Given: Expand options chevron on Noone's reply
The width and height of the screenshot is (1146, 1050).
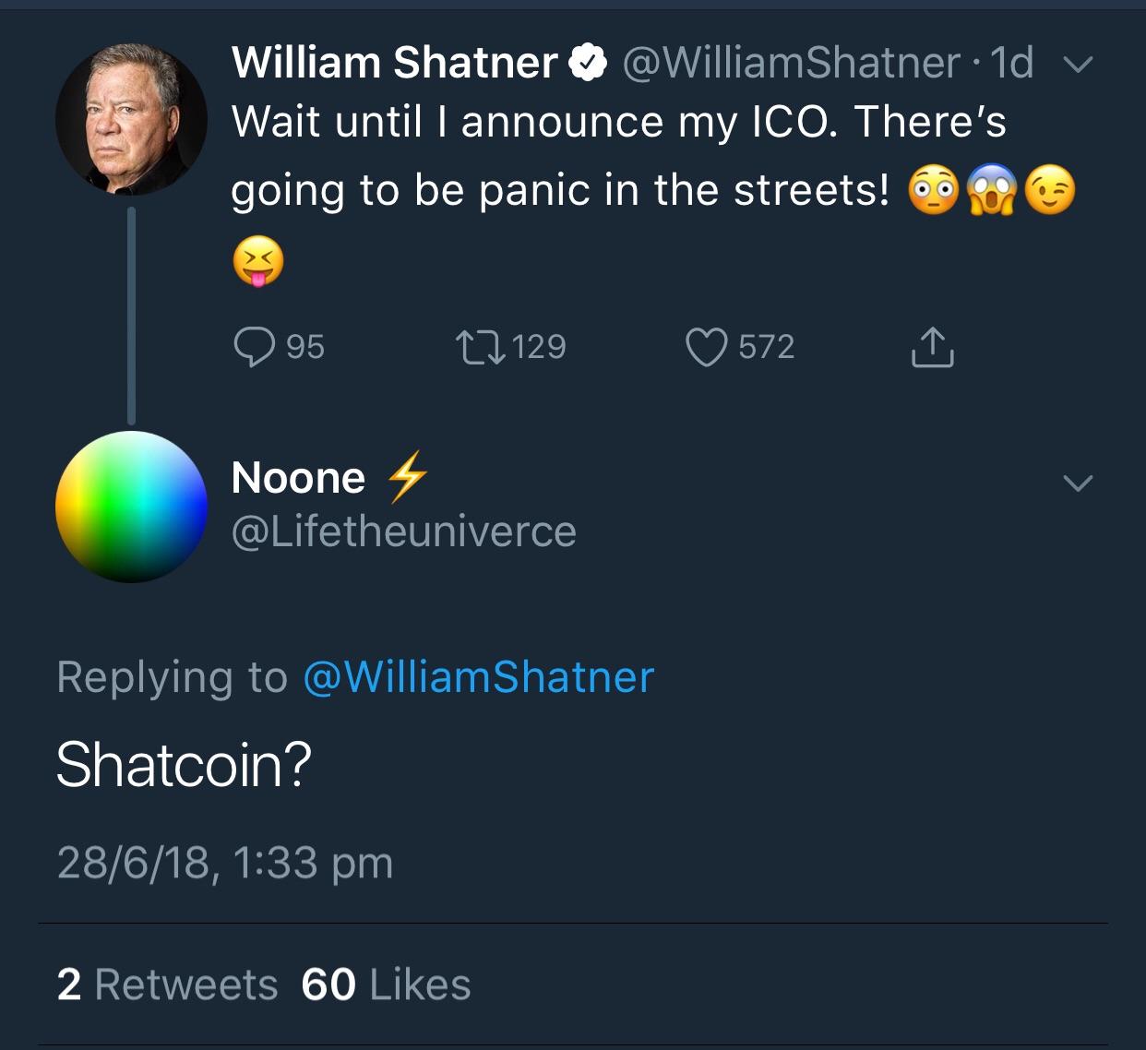Looking at the screenshot, I should tap(1078, 483).
